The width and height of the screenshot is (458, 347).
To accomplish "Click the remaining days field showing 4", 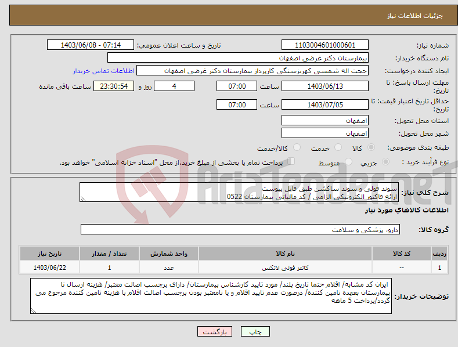I will tap(174, 86).
